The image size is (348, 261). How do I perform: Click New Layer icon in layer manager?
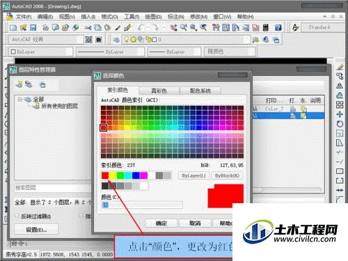tap(19, 84)
